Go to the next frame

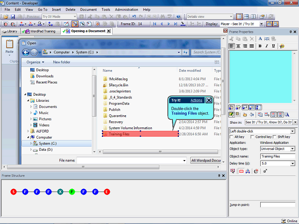point(169,24)
